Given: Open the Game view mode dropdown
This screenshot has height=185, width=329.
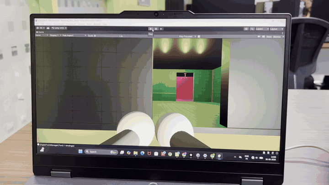Looking at the screenshot, I should pos(42,35).
